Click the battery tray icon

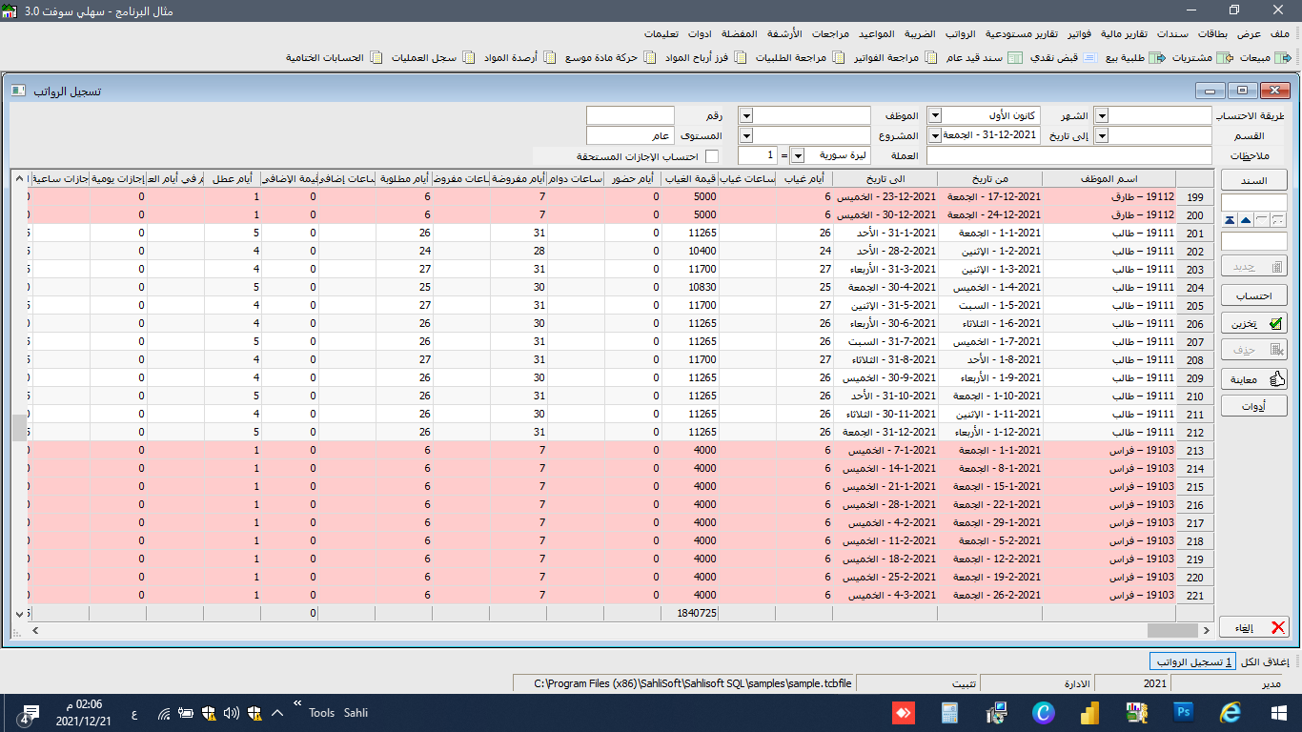[186, 713]
